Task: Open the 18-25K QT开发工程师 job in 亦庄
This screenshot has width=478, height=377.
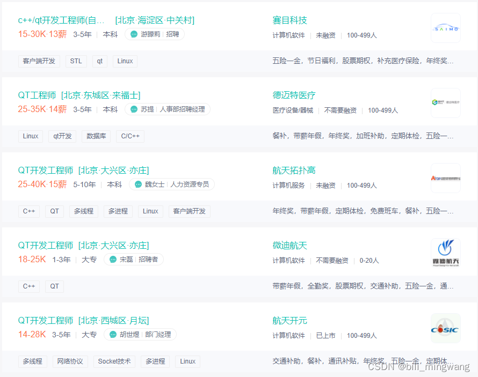Action: (x=84, y=245)
